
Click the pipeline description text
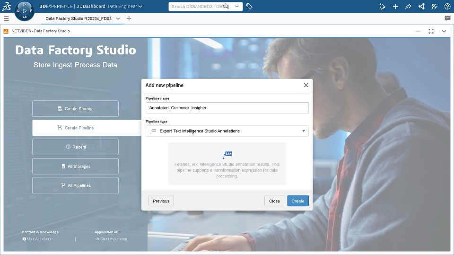click(x=227, y=170)
